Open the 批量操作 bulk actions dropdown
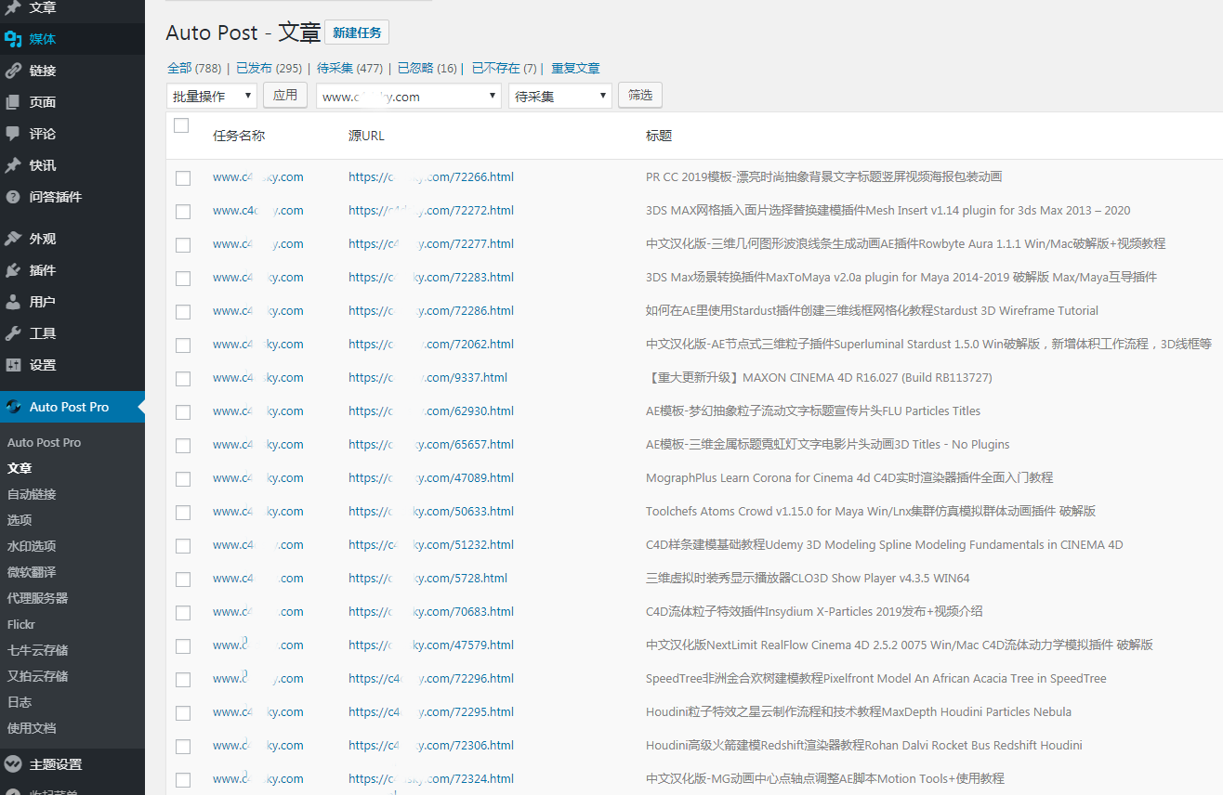Screen dimensions: 1223x795 (212, 96)
